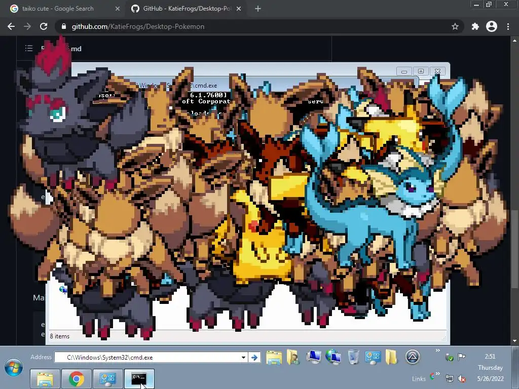
Task: View site information via the lock icon
Action: tap(64, 26)
